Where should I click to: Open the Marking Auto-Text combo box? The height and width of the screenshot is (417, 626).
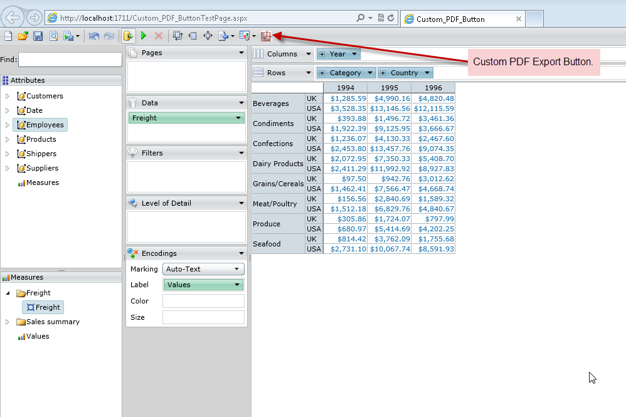point(203,269)
